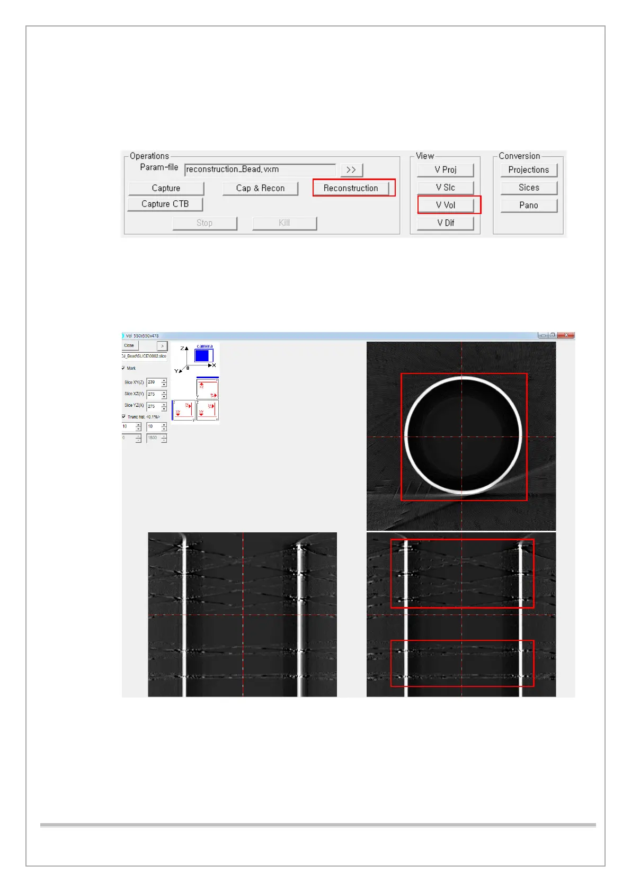631x892 pixels.
Task: Click the blue camera icon in axis diagram
Action: pos(204,355)
